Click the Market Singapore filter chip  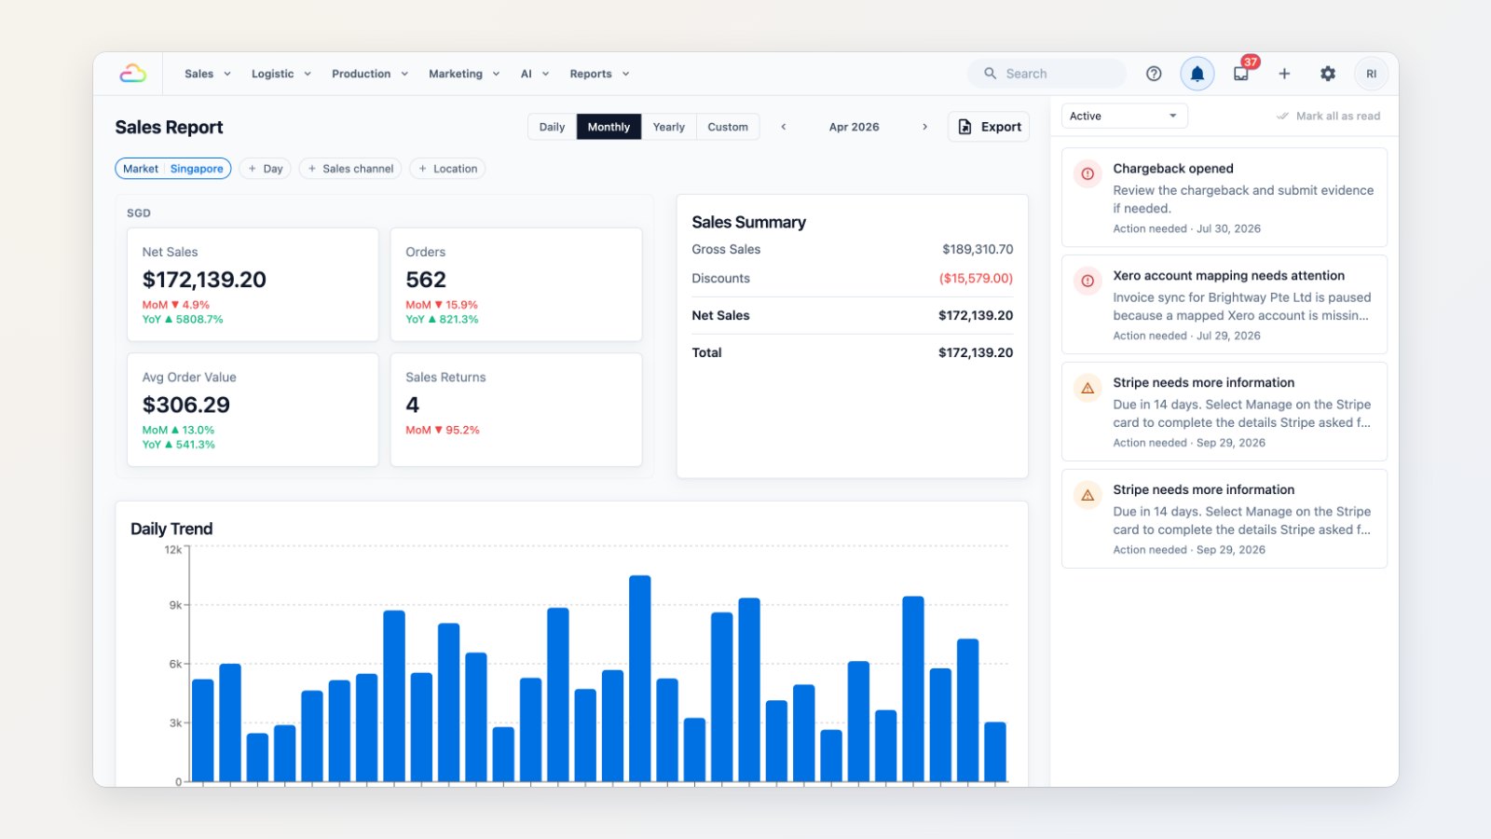click(173, 169)
